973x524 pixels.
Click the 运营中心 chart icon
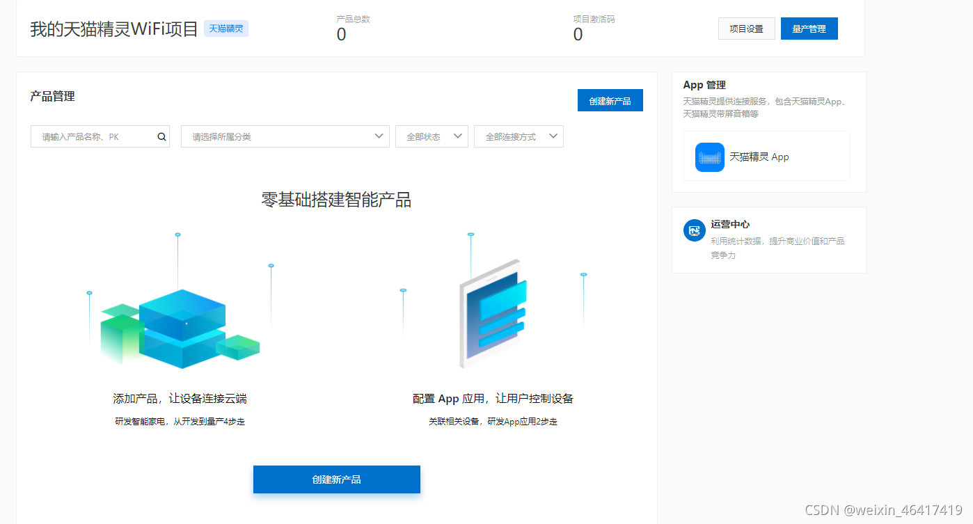click(695, 230)
